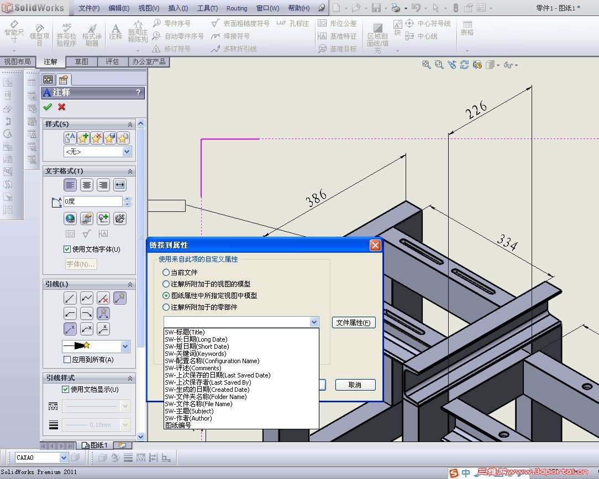Click Zoom to Fit magnifier icon
Image resolution: width=599 pixels, height=479 pixels.
pos(427,65)
